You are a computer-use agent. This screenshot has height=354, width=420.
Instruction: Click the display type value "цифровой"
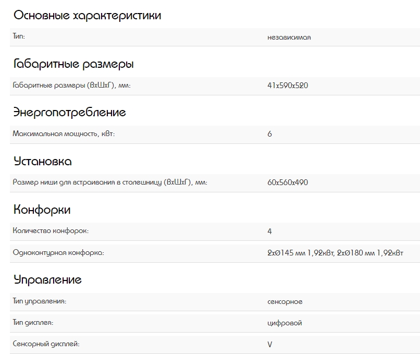285,323
